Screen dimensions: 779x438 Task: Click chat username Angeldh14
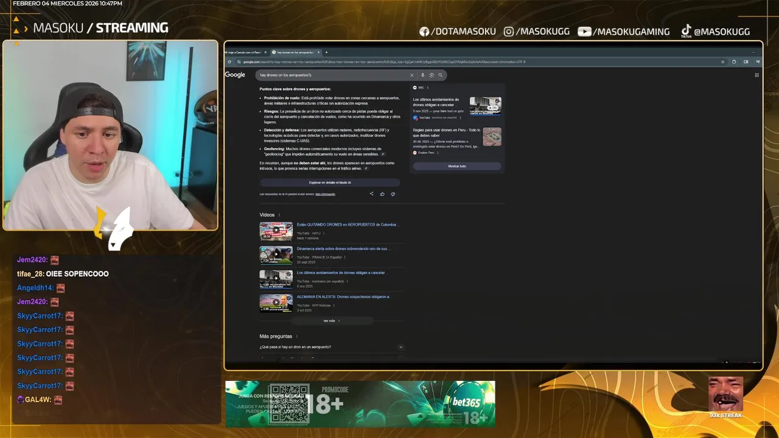click(35, 288)
